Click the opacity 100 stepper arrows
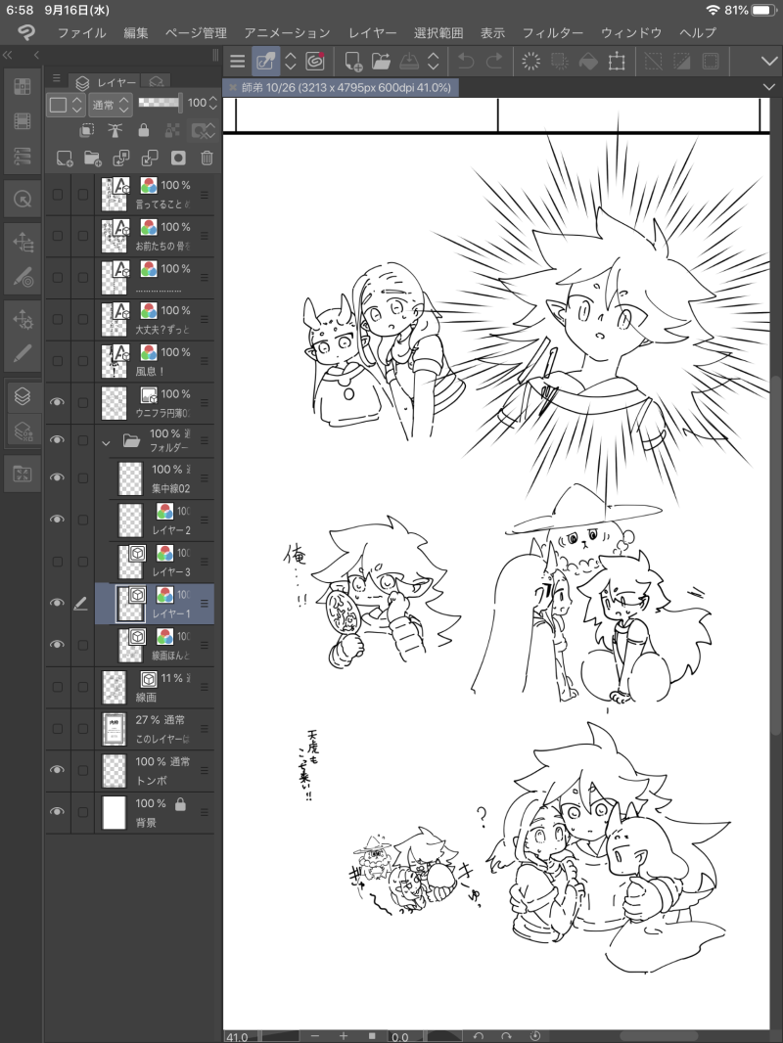This screenshot has width=783, height=1043. coord(213,103)
